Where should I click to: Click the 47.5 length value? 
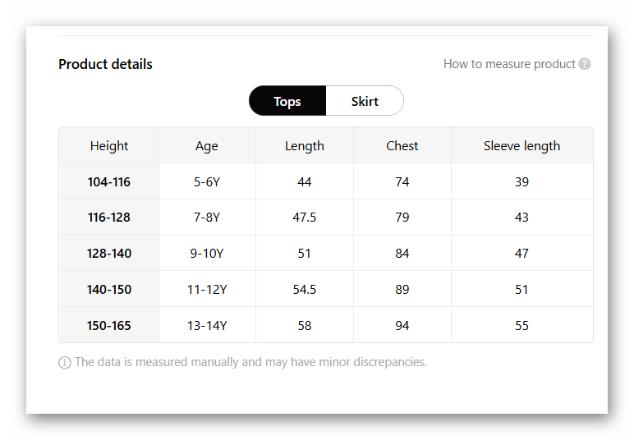305,218
